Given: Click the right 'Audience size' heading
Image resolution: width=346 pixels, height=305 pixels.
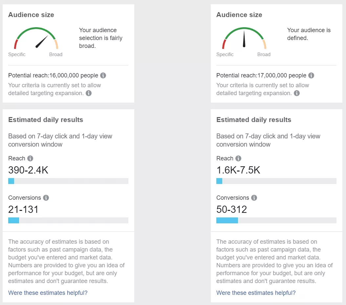Looking at the screenshot, I should click(x=239, y=15).
